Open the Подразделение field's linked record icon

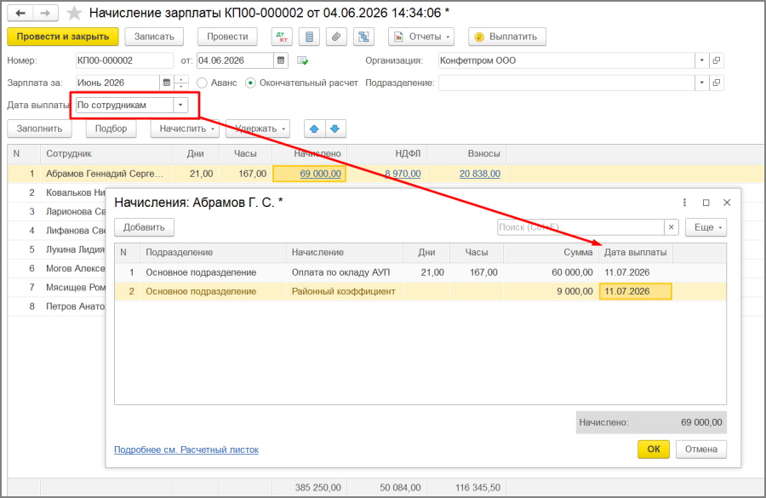716,83
